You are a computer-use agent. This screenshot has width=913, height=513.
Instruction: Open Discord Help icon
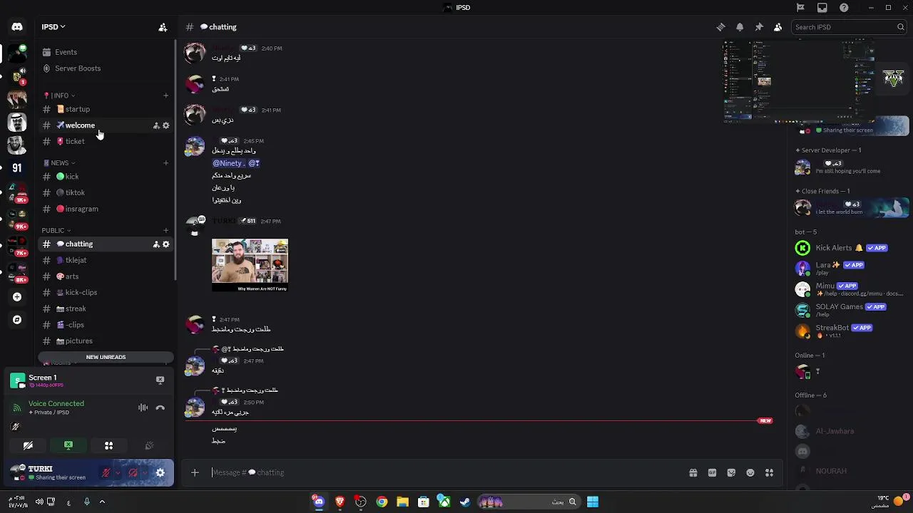pyautogui.click(x=845, y=8)
